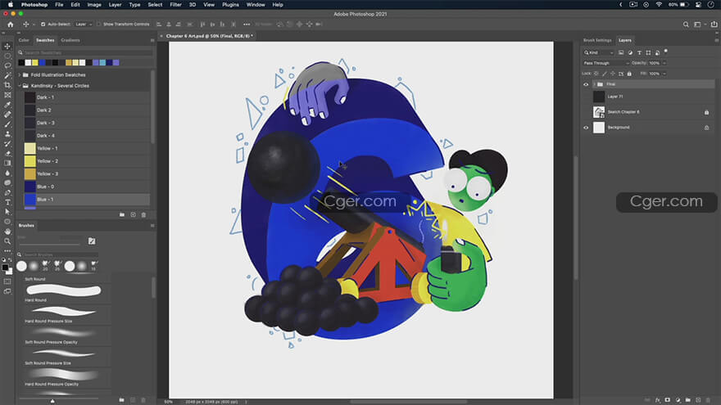Open the Filter menu
Viewport: 721px width, 405px height.
click(175, 5)
